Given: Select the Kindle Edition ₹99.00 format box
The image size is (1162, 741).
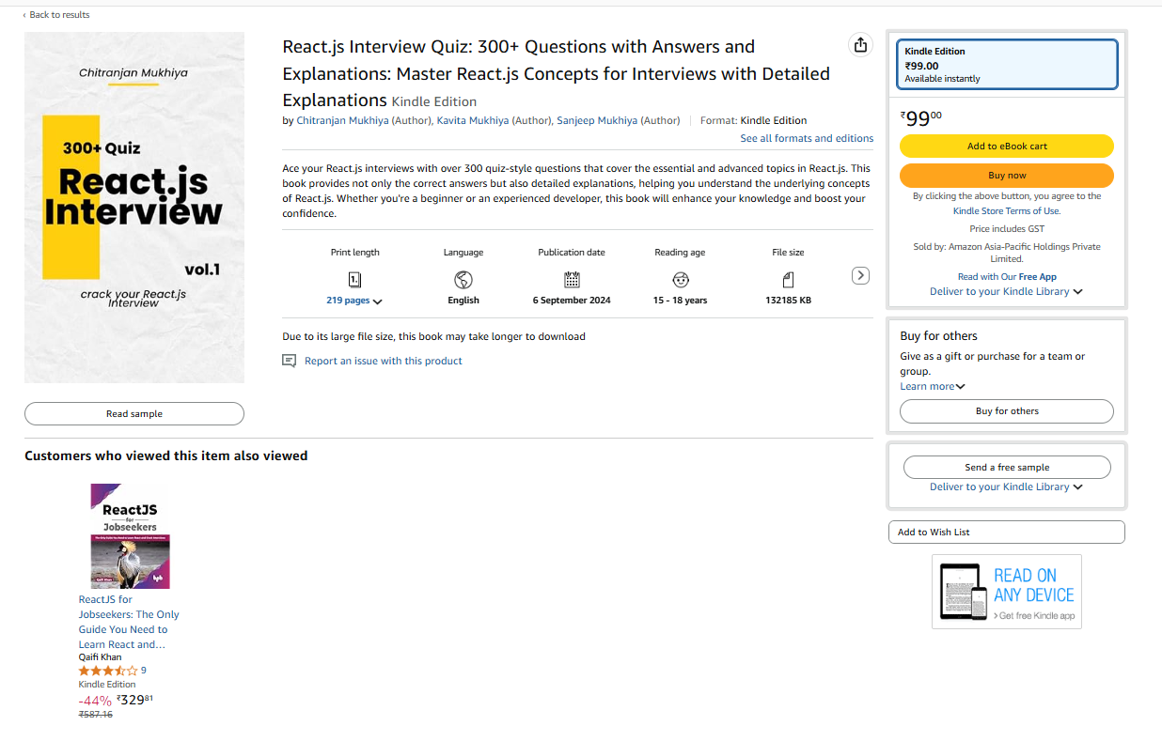Looking at the screenshot, I should coord(1007,65).
